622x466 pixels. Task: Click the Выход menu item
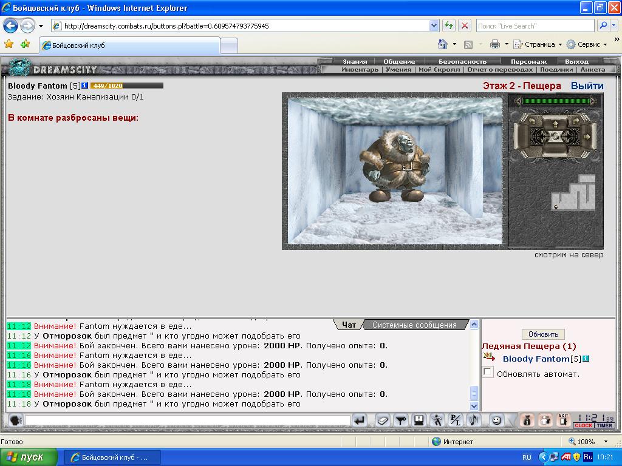point(576,61)
